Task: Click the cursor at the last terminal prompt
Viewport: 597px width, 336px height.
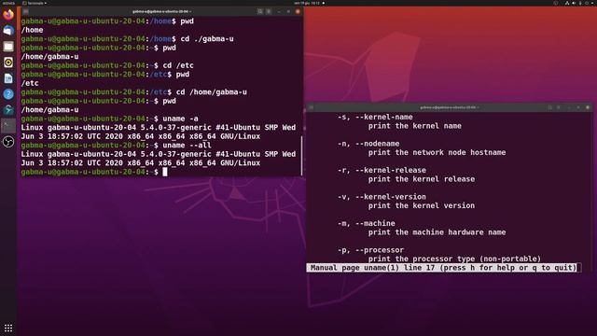Action: coord(165,172)
